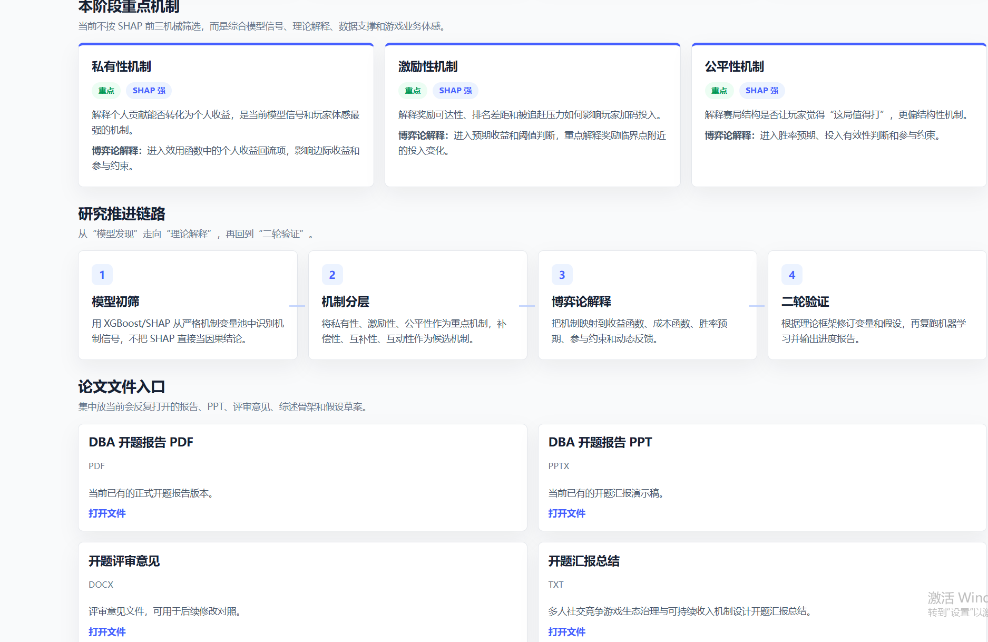
Task: Click the 机制分层 step heading
Action: coord(345,301)
